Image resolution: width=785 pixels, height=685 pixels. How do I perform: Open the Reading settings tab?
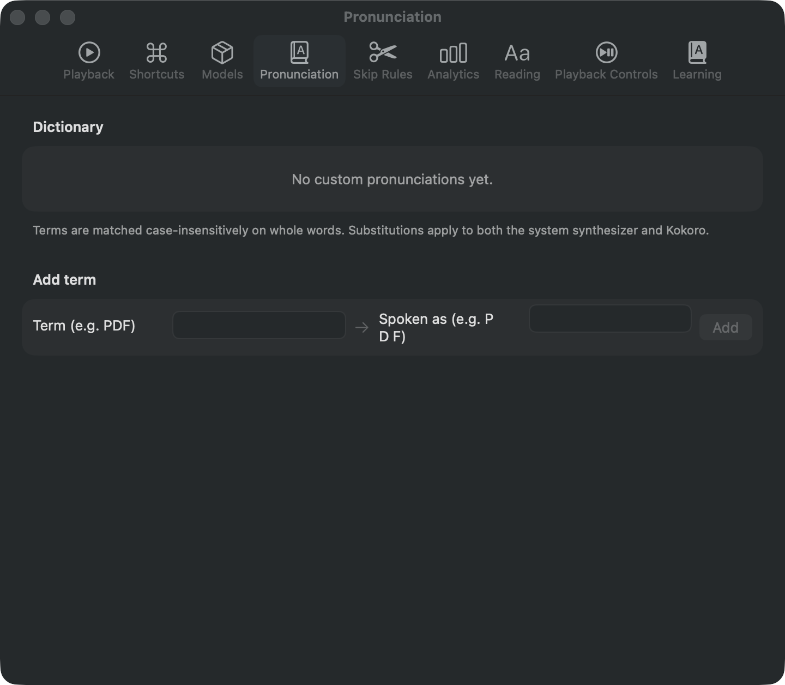click(517, 61)
